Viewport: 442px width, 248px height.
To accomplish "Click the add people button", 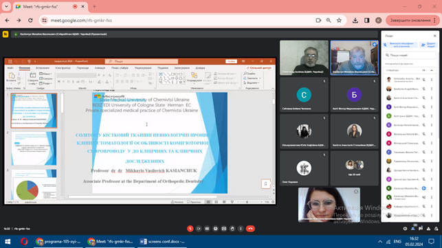I will pyautogui.click(x=428, y=45).
